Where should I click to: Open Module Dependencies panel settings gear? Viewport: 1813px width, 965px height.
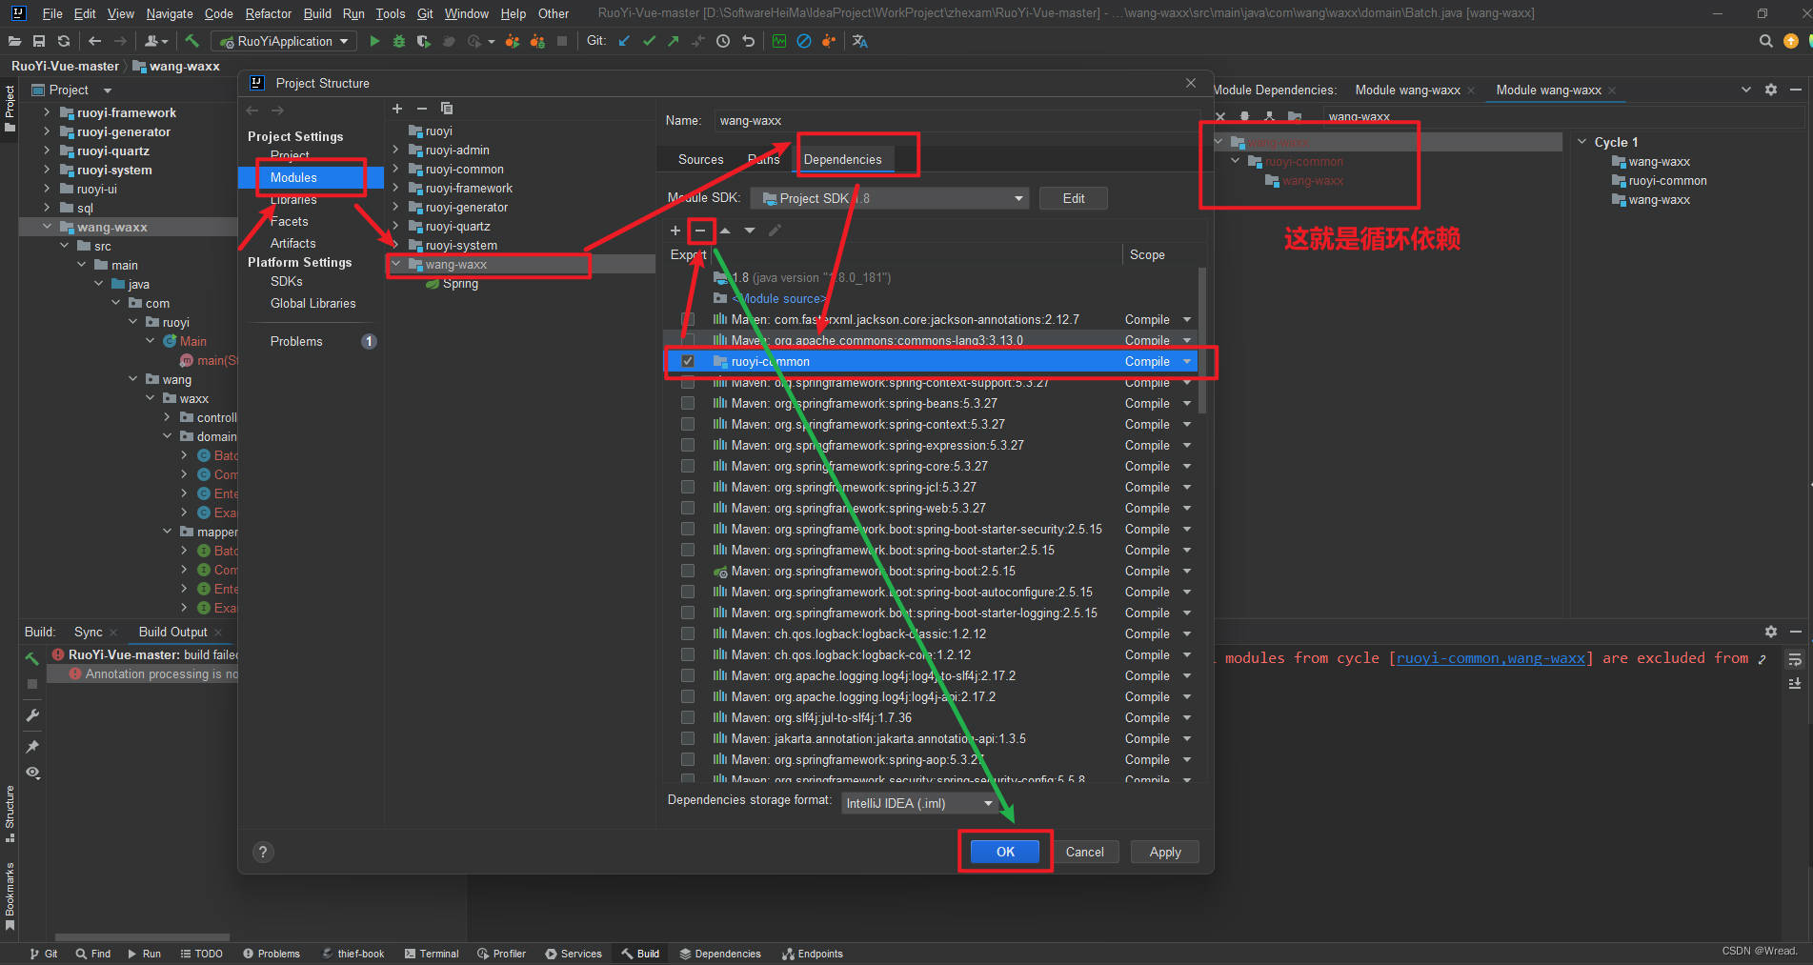click(x=1770, y=90)
